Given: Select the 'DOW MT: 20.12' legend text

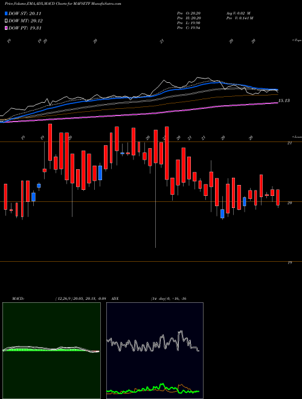Looking at the screenshot, I should 25,21.
